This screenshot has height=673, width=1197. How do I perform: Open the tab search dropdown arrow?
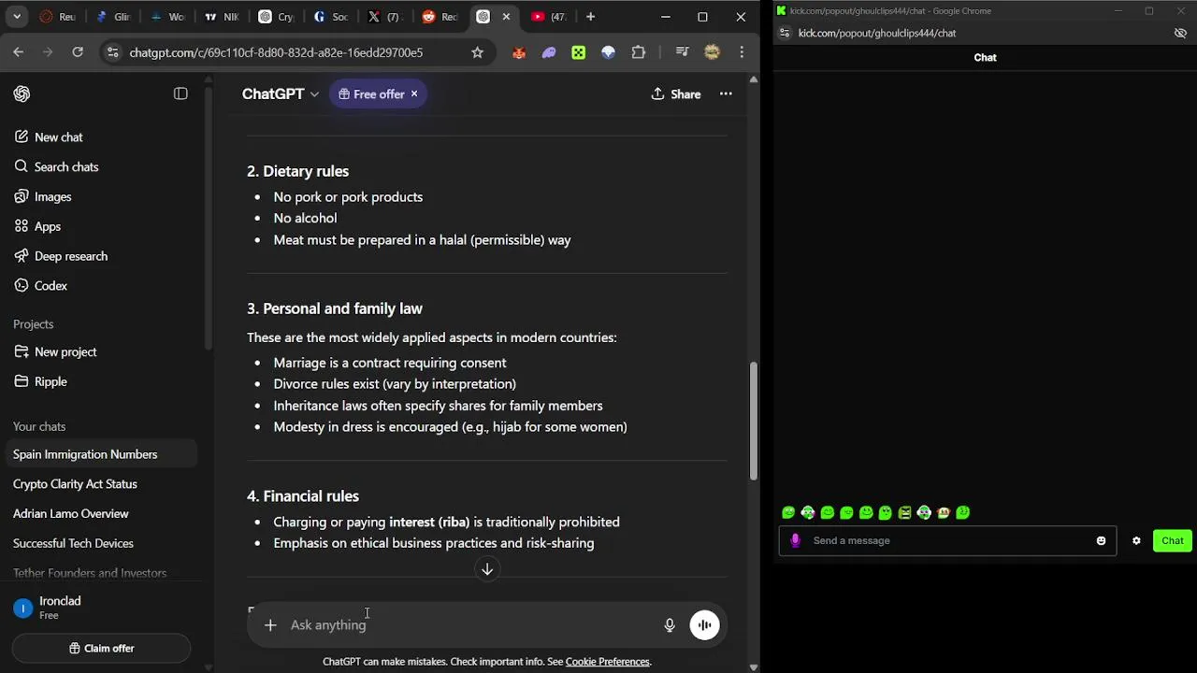(16, 17)
